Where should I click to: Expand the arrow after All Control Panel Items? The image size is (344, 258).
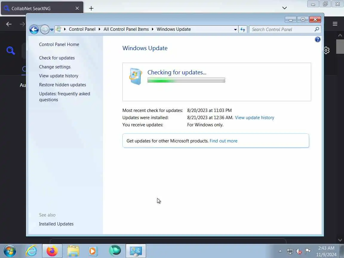[153, 29]
